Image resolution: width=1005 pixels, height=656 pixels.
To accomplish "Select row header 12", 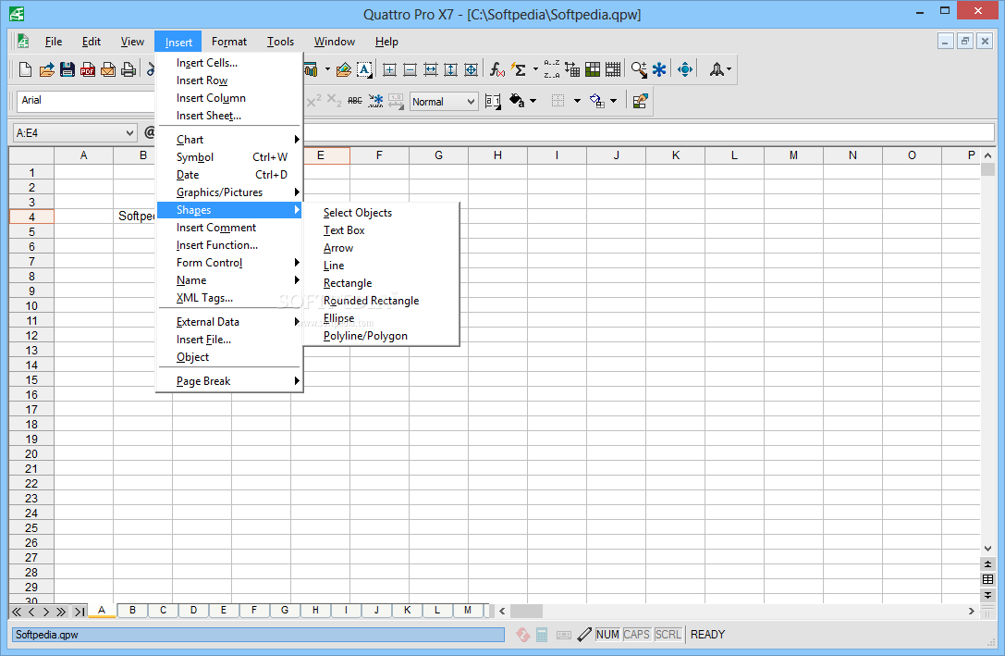I will point(31,335).
